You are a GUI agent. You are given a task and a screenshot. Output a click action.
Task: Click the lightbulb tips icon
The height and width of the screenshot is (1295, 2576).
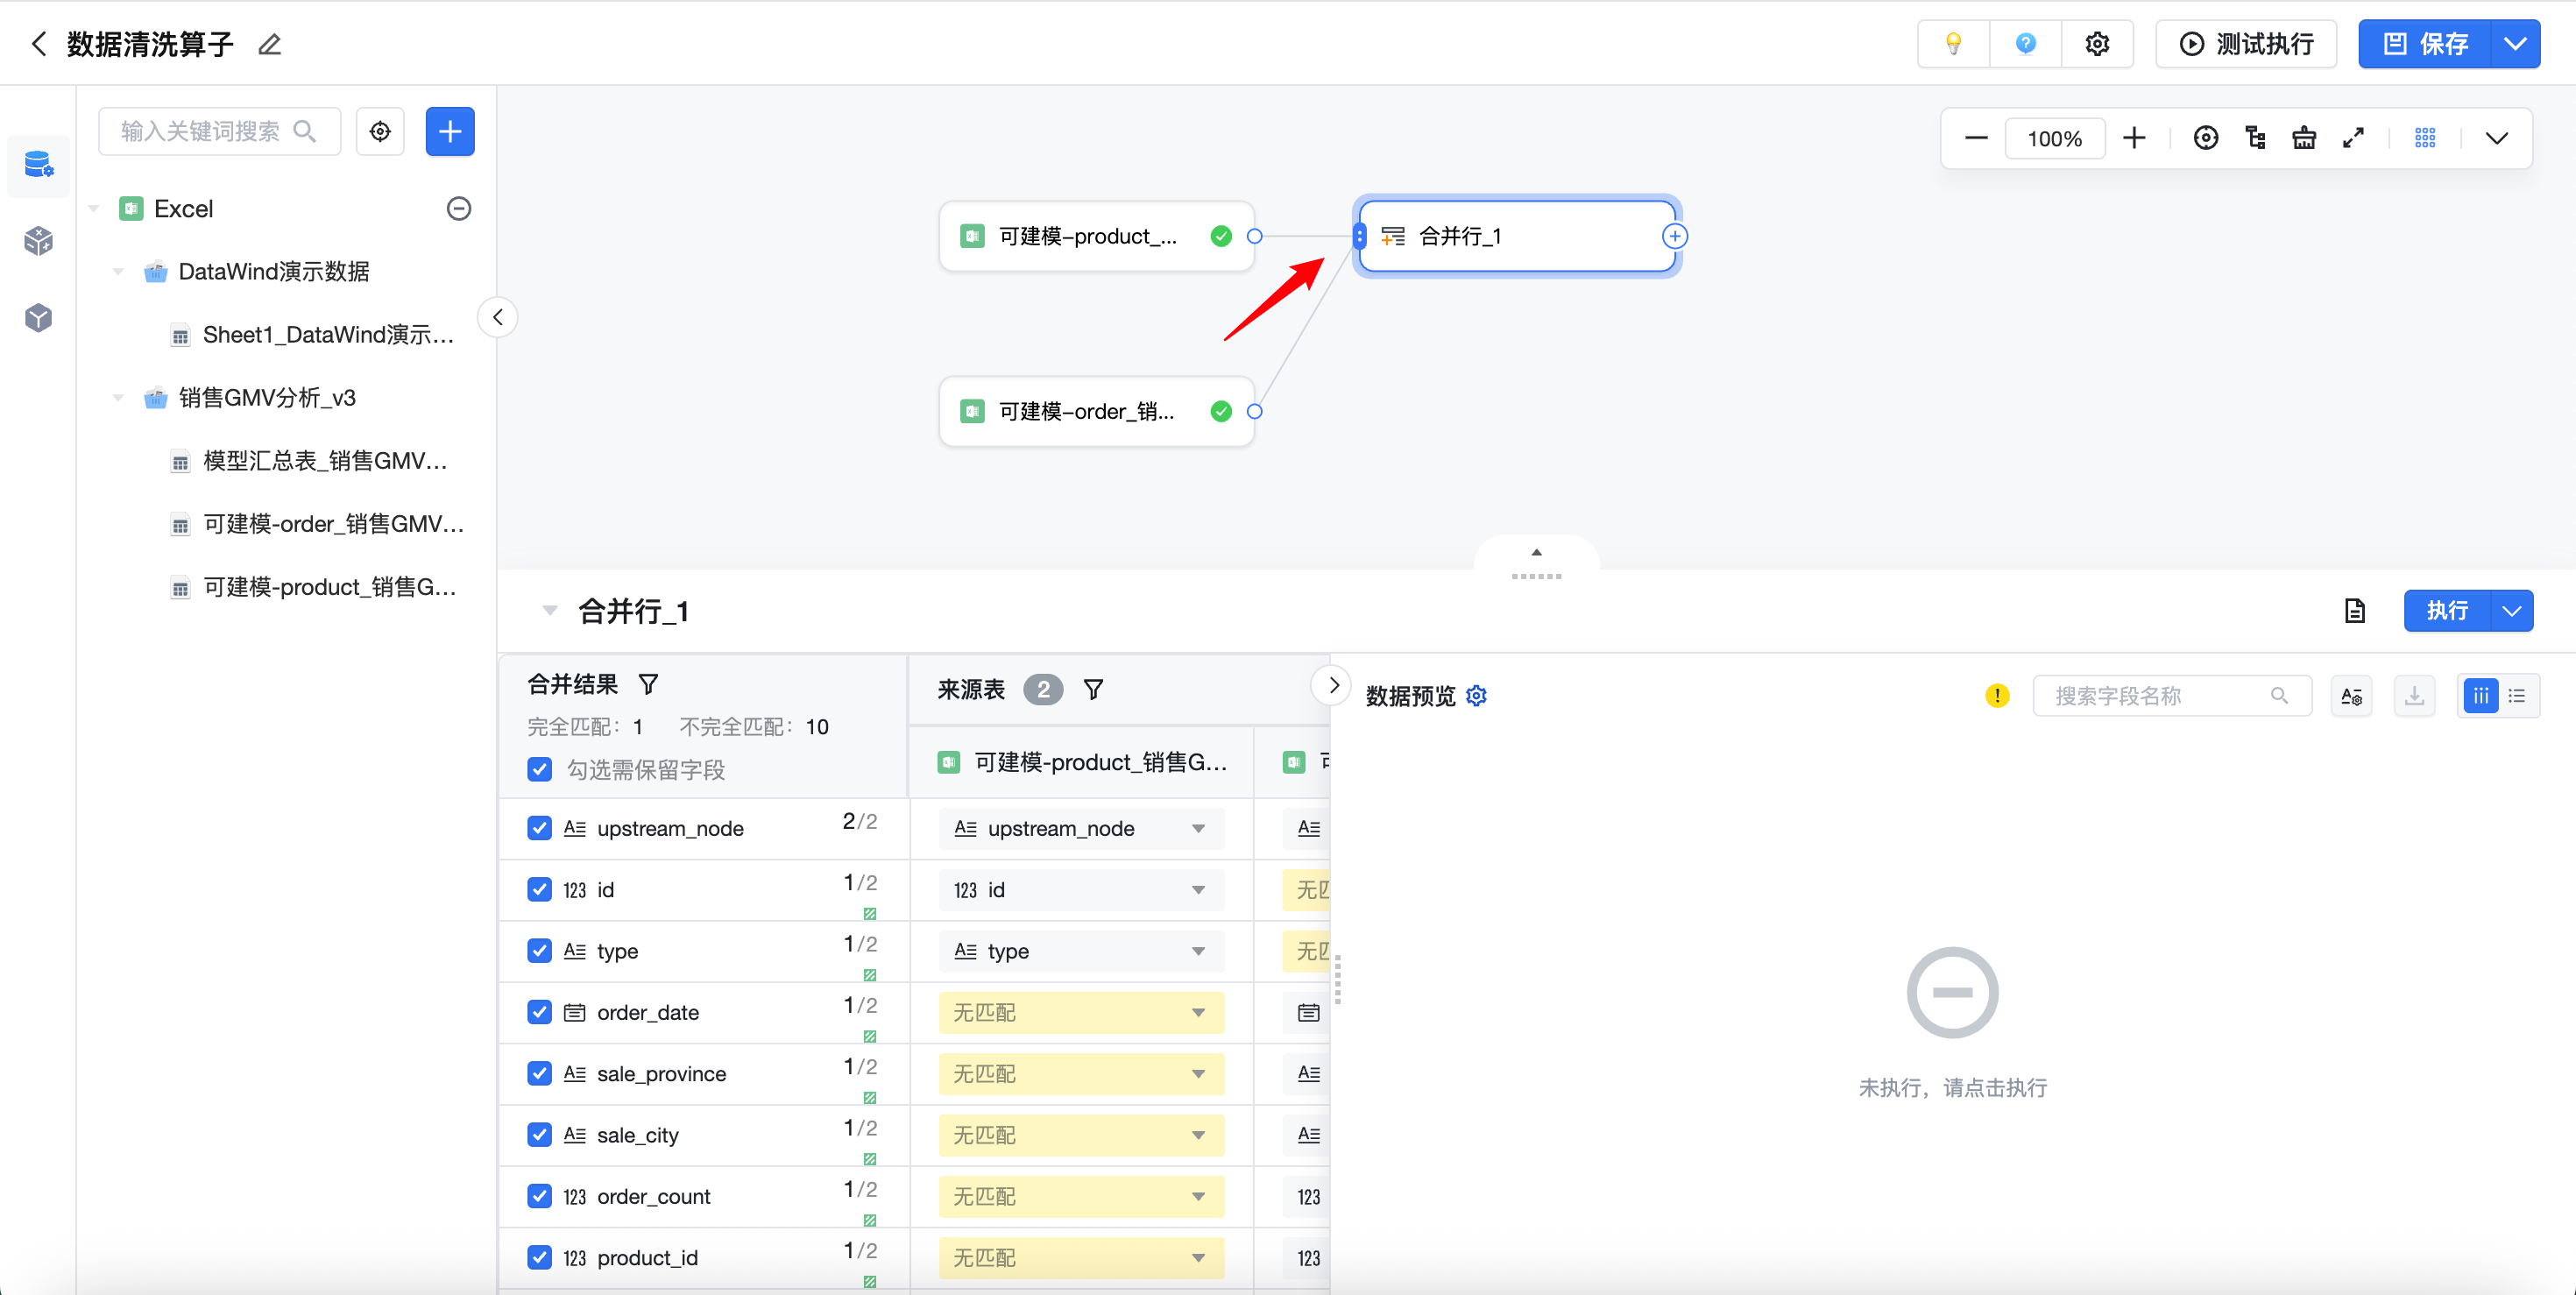point(1952,44)
